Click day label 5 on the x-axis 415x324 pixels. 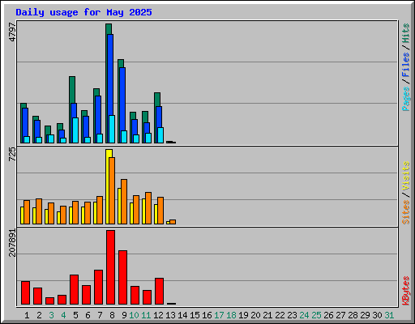(x=75, y=315)
